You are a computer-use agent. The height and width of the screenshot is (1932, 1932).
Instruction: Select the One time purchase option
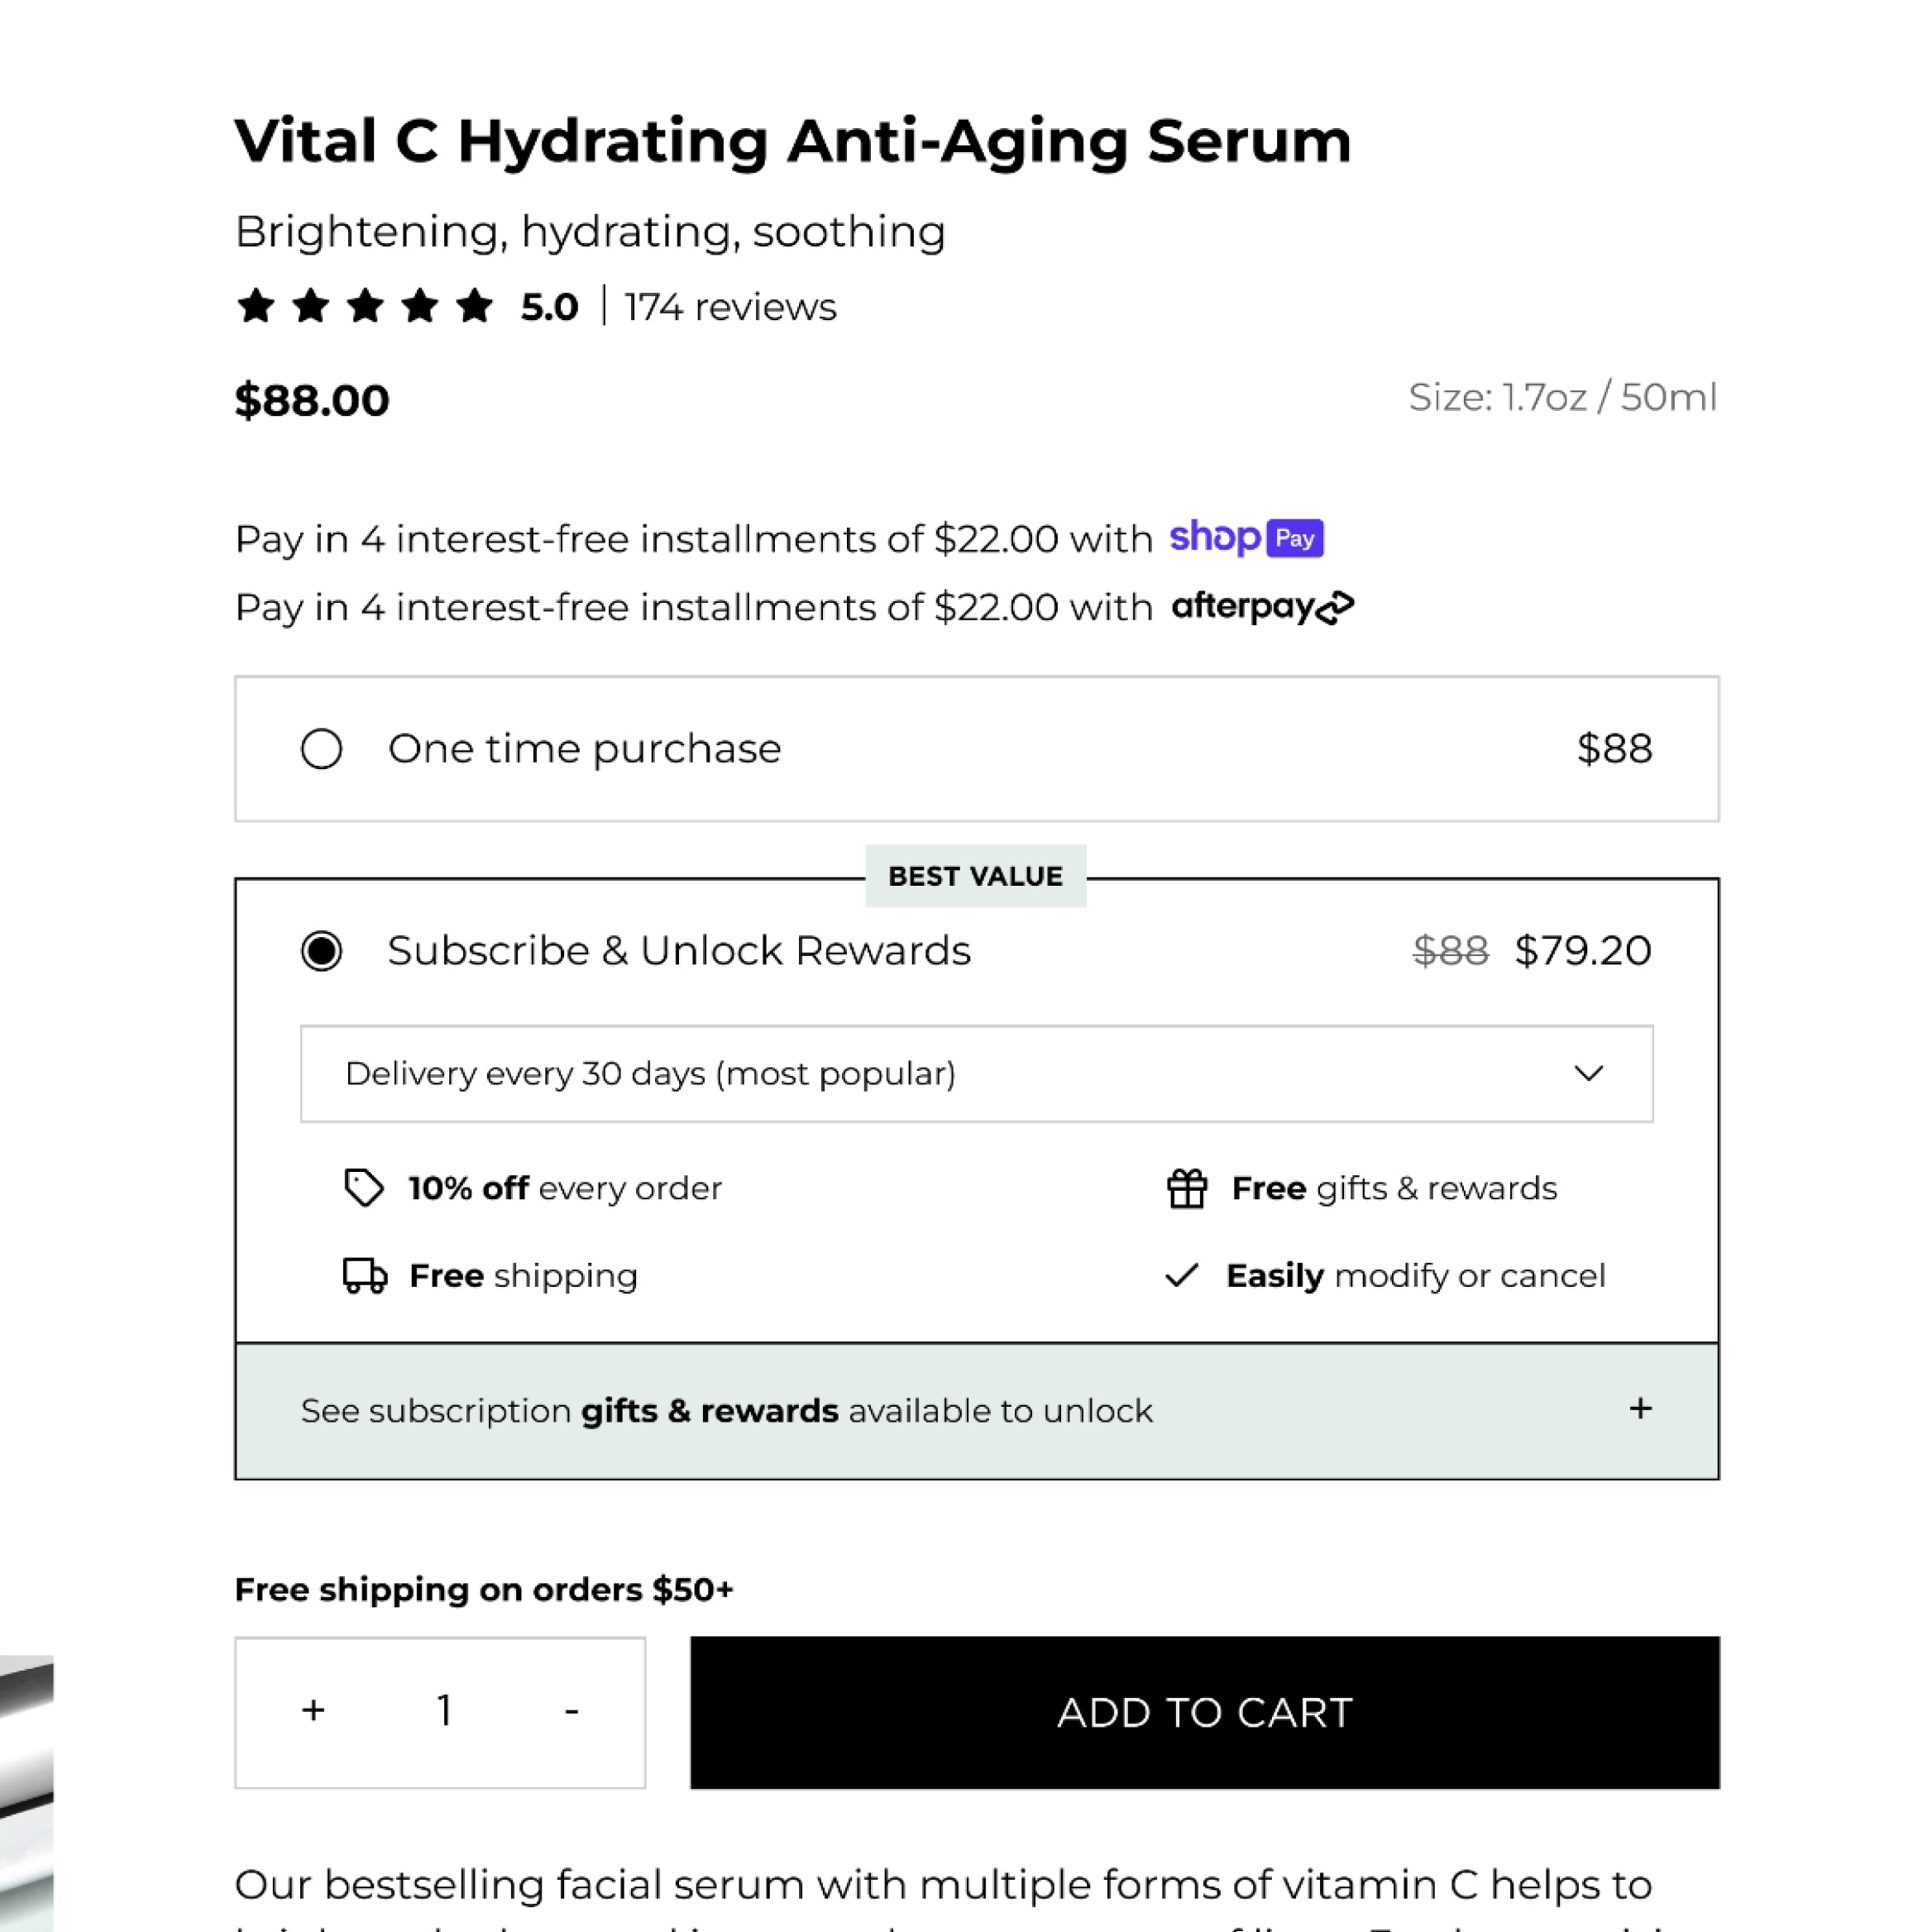(x=322, y=749)
